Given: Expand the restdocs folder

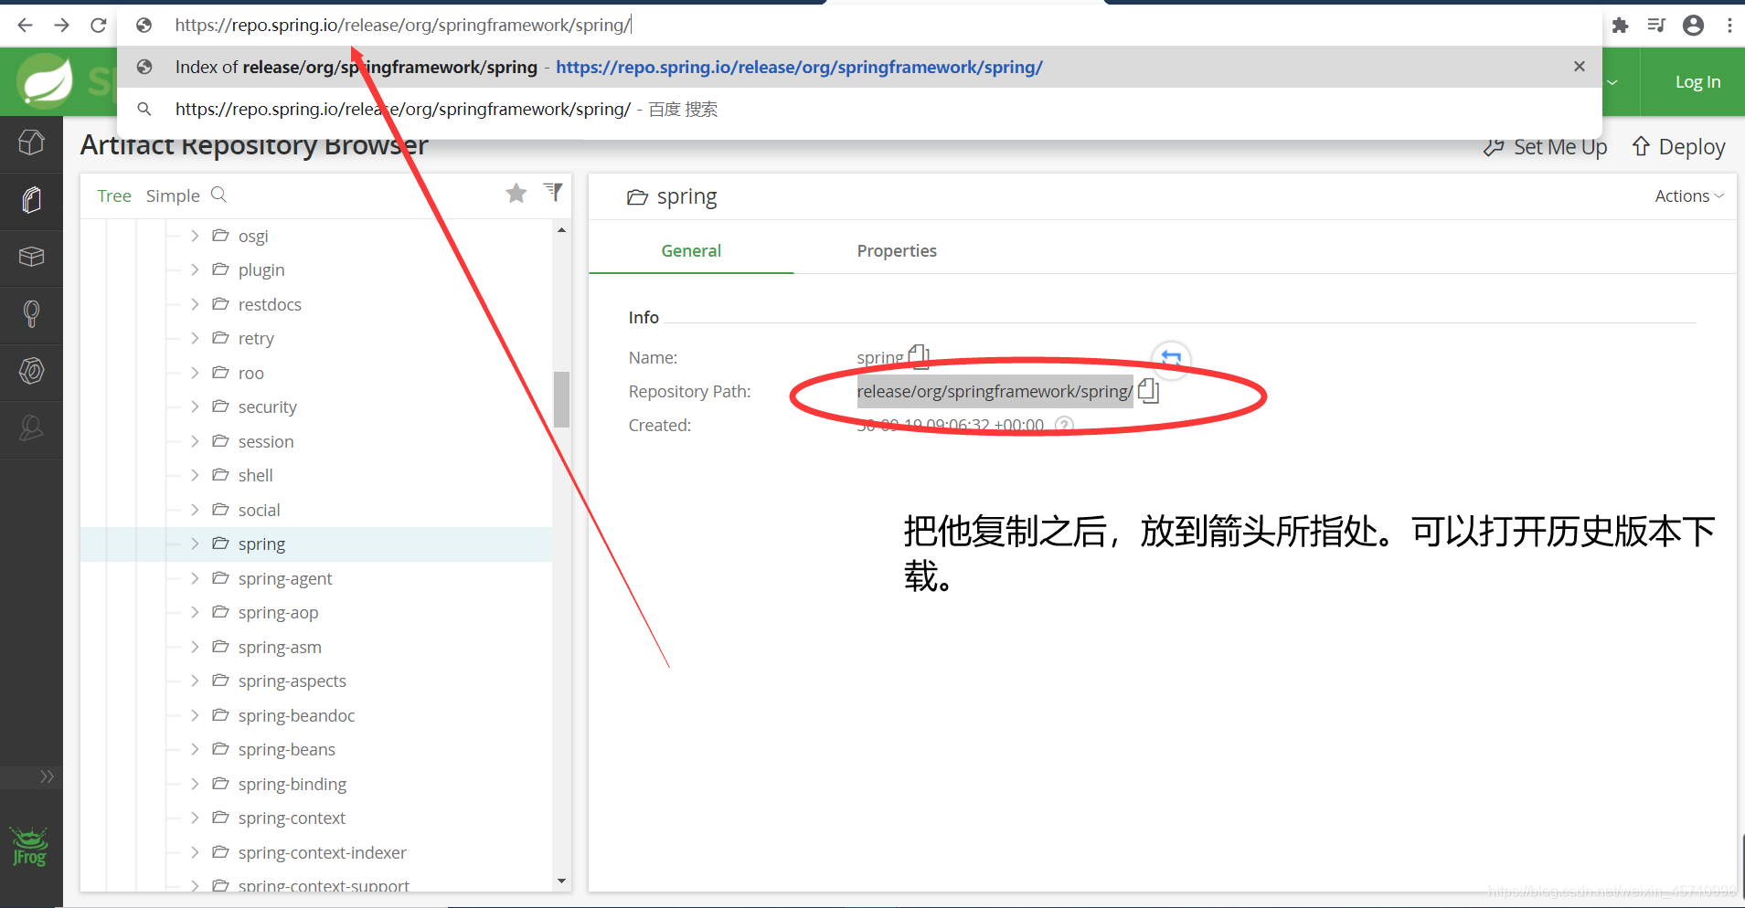Looking at the screenshot, I should pos(195,304).
